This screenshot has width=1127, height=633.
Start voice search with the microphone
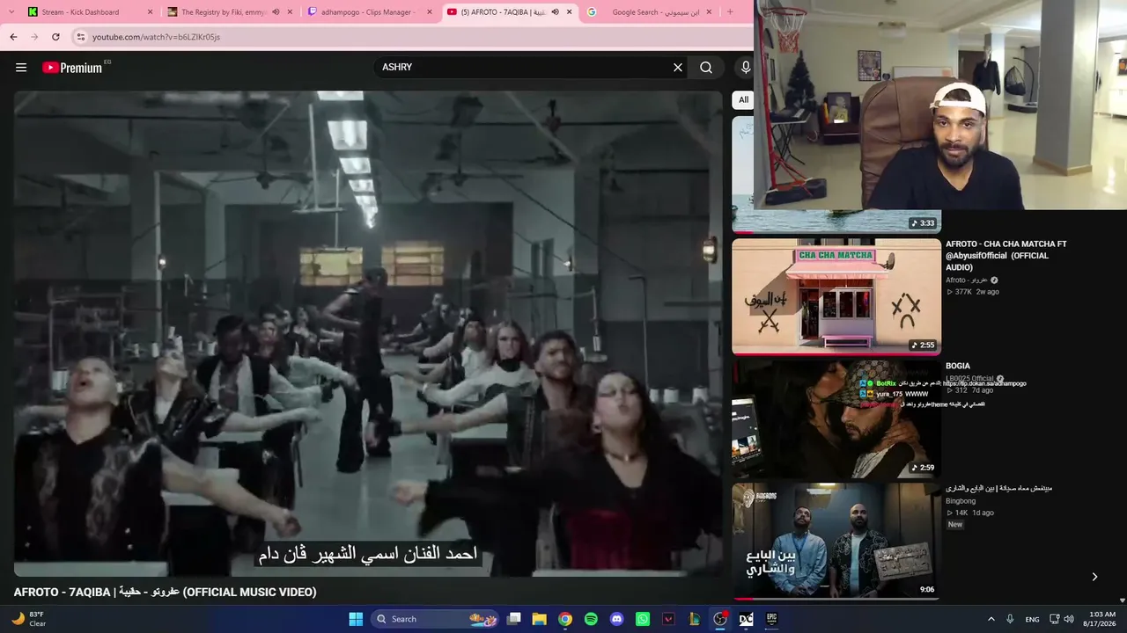pos(746,68)
